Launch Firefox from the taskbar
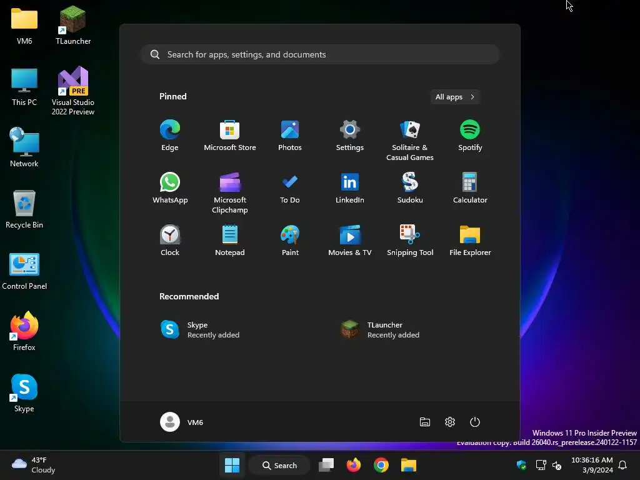Screen dimensions: 640x480 coord(354,465)
